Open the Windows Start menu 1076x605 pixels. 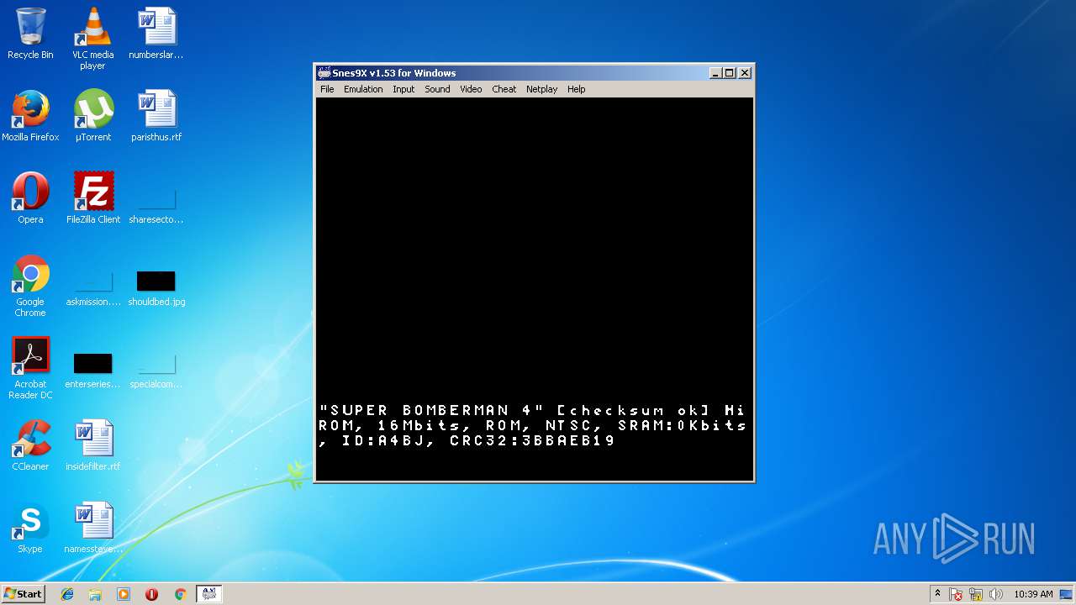tap(23, 593)
